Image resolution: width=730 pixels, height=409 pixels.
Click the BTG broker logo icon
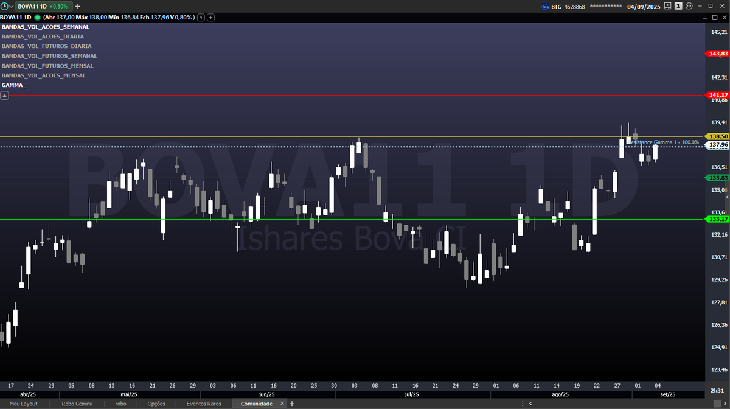pyautogui.click(x=544, y=6)
